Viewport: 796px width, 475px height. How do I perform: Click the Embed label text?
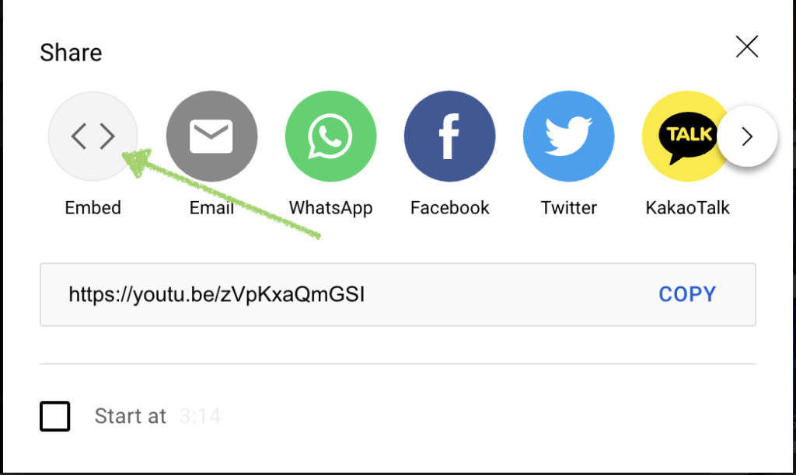coord(93,208)
